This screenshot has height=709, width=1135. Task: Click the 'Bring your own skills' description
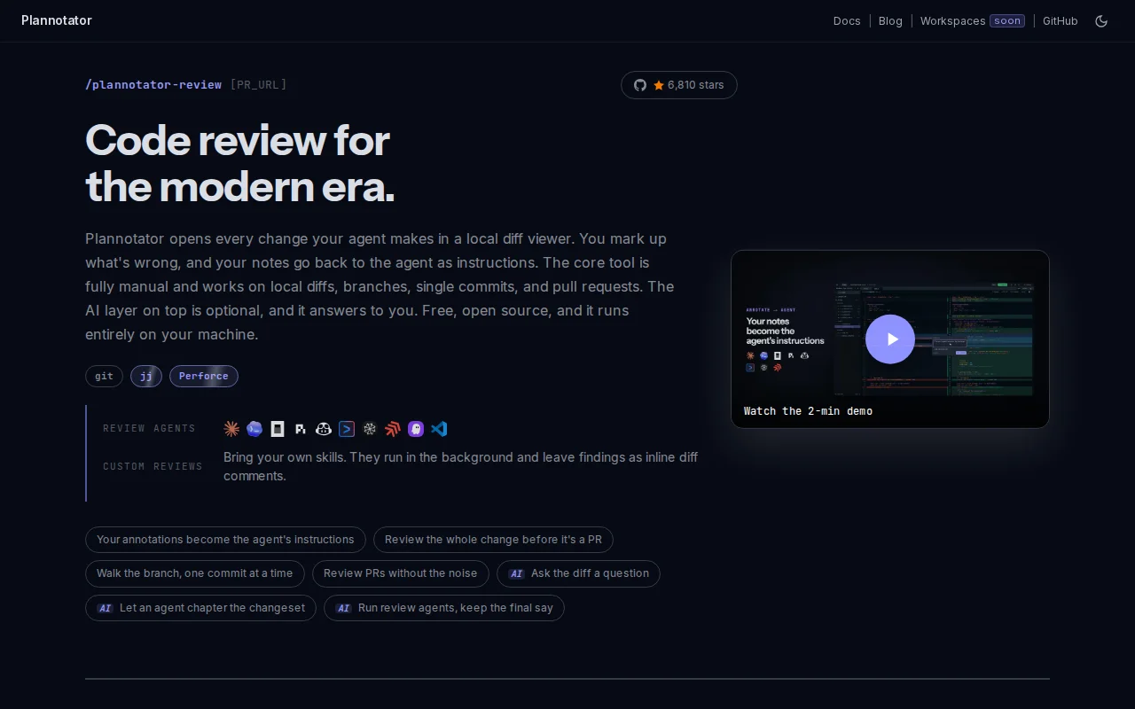pyautogui.click(x=461, y=467)
